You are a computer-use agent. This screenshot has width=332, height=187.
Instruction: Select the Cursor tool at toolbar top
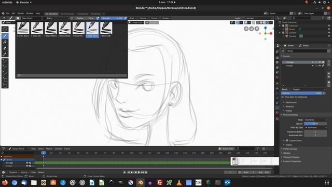coord(5,29)
